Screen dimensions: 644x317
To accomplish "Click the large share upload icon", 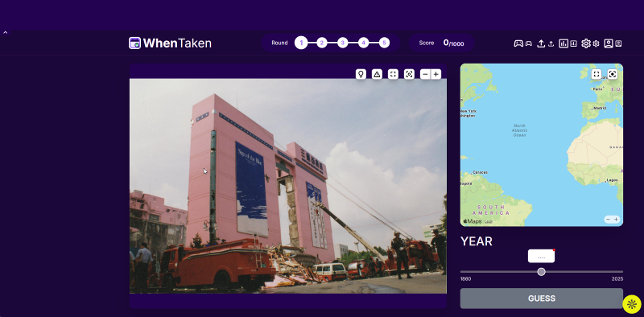I will click(x=541, y=43).
